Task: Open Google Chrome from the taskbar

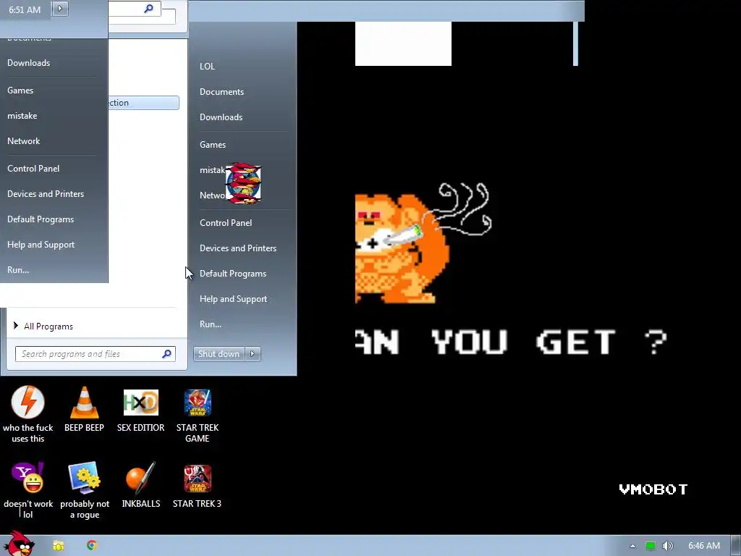Action: point(92,545)
